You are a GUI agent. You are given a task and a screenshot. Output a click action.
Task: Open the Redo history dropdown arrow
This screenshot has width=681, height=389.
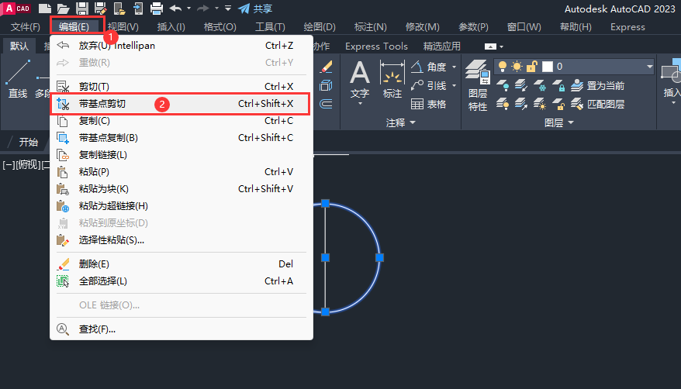point(216,9)
